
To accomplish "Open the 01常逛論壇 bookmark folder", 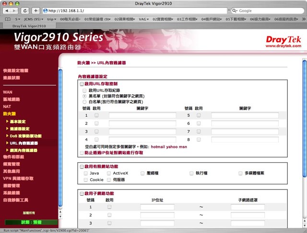I will (x=97, y=19).
